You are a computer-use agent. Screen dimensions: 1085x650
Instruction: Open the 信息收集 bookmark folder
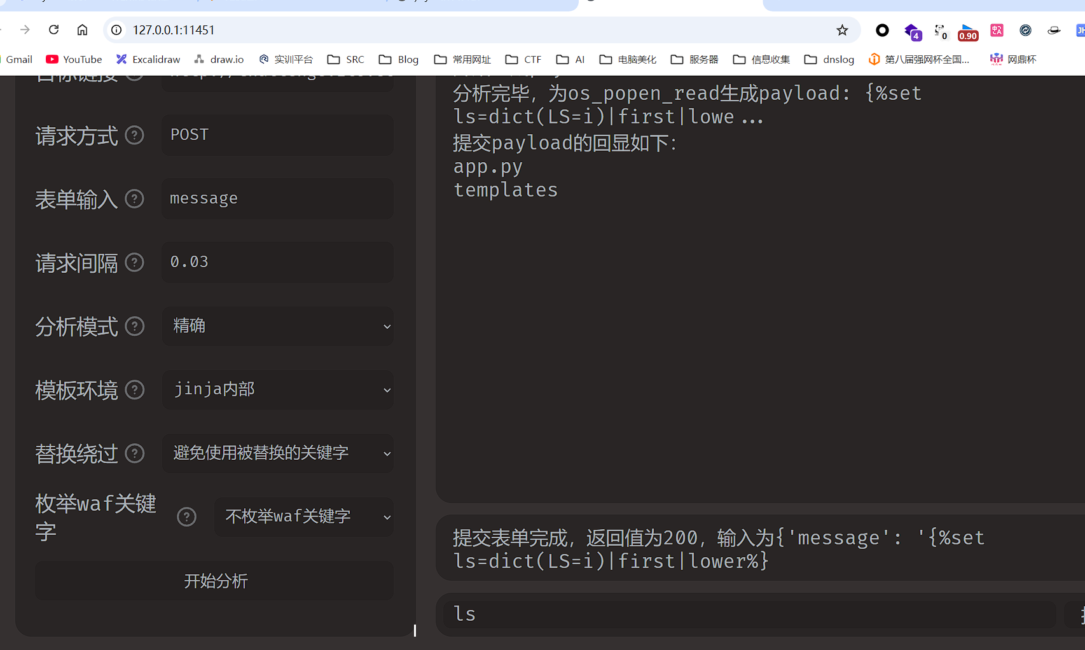(x=761, y=59)
